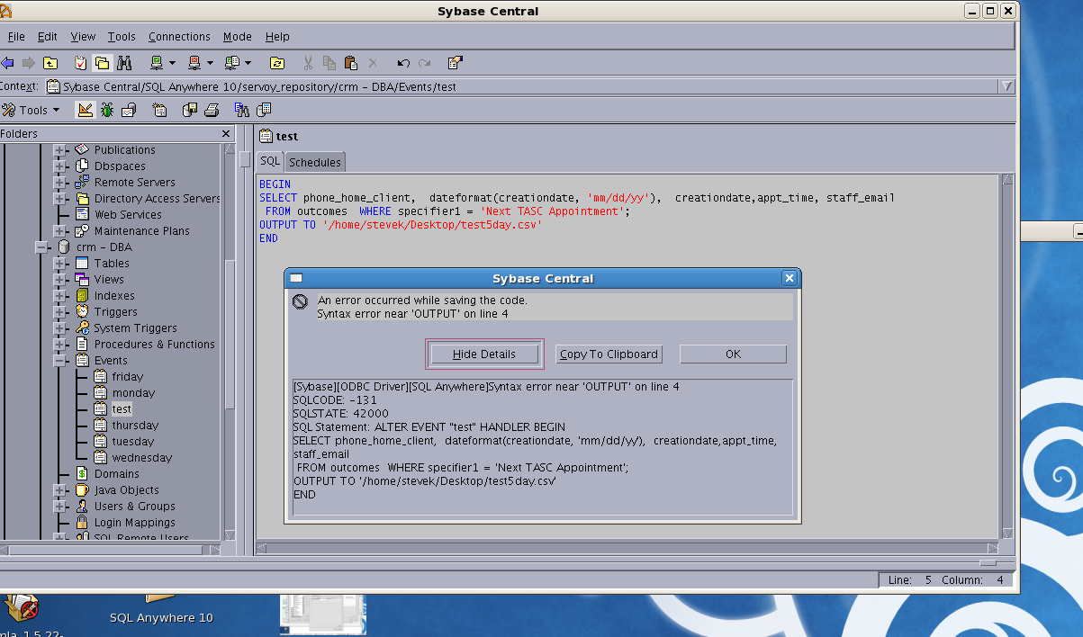Click the Cut scissors icon

point(308,63)
